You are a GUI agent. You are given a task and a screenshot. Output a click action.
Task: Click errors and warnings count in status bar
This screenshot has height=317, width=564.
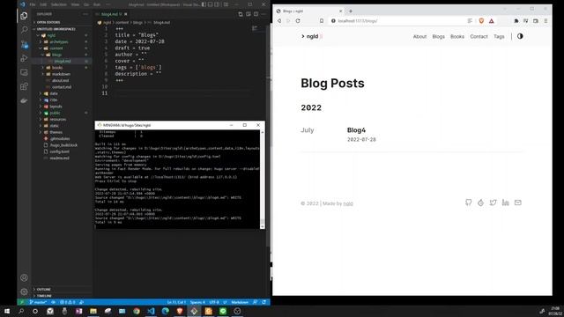pyautogui.click(x=68, y=302)
